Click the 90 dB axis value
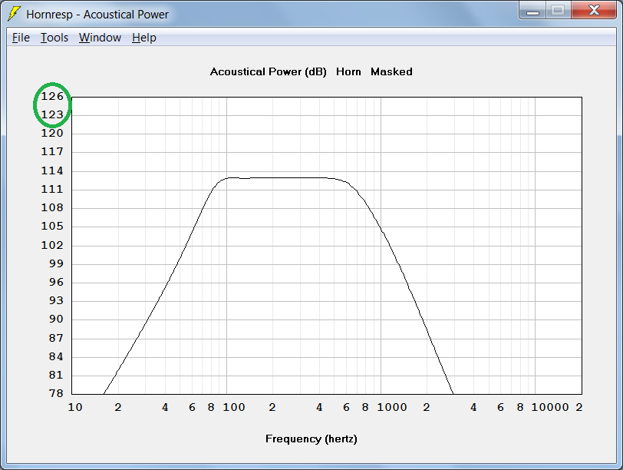Image resolution: width=623 pixels, height=470 pixels. pos(56,319)
